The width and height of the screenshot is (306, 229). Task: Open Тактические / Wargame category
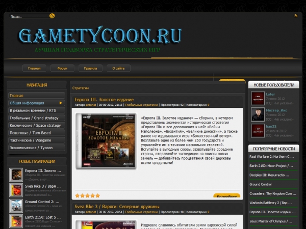[37, 140]
